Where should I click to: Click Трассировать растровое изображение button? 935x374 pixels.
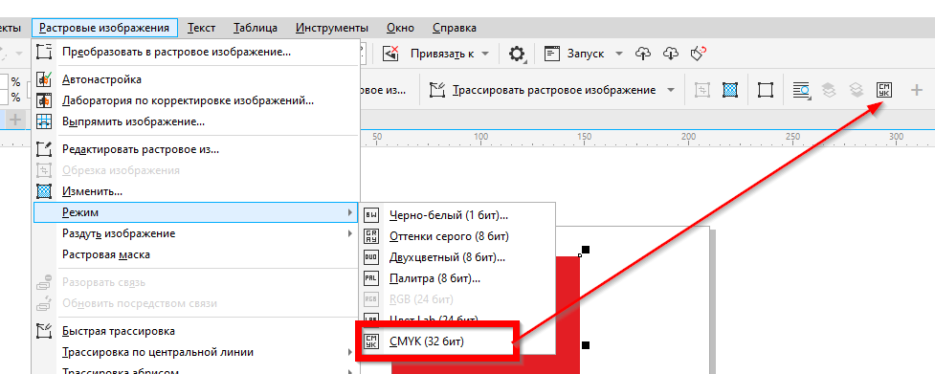(543, 90)
